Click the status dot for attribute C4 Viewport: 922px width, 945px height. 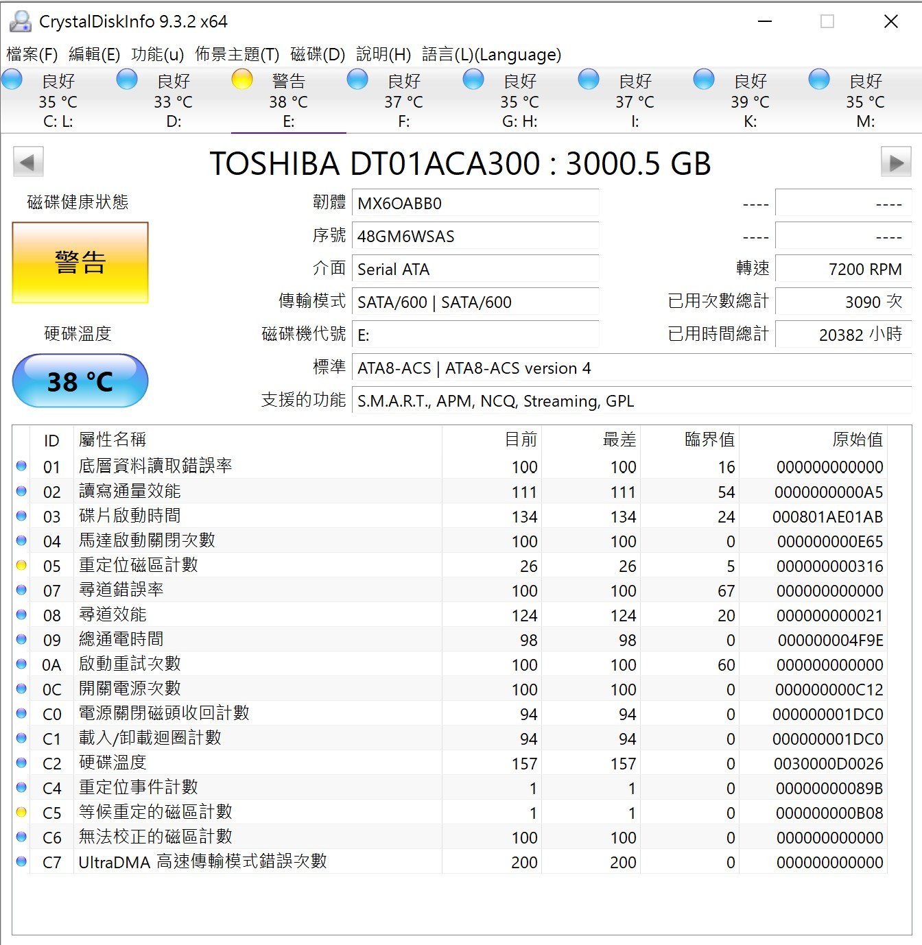point(21,787)
